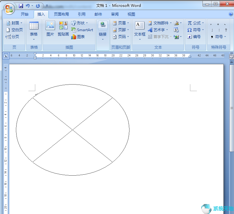Viewport: 234px width, 214px height.
Task: Insert a 图表 chart
Action: coord(78,37)
